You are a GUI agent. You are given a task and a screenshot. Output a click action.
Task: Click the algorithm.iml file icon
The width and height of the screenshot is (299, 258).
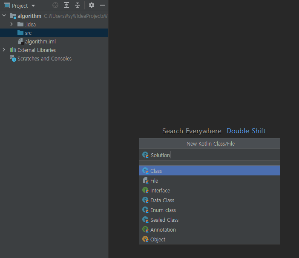(x=20, y=42)
